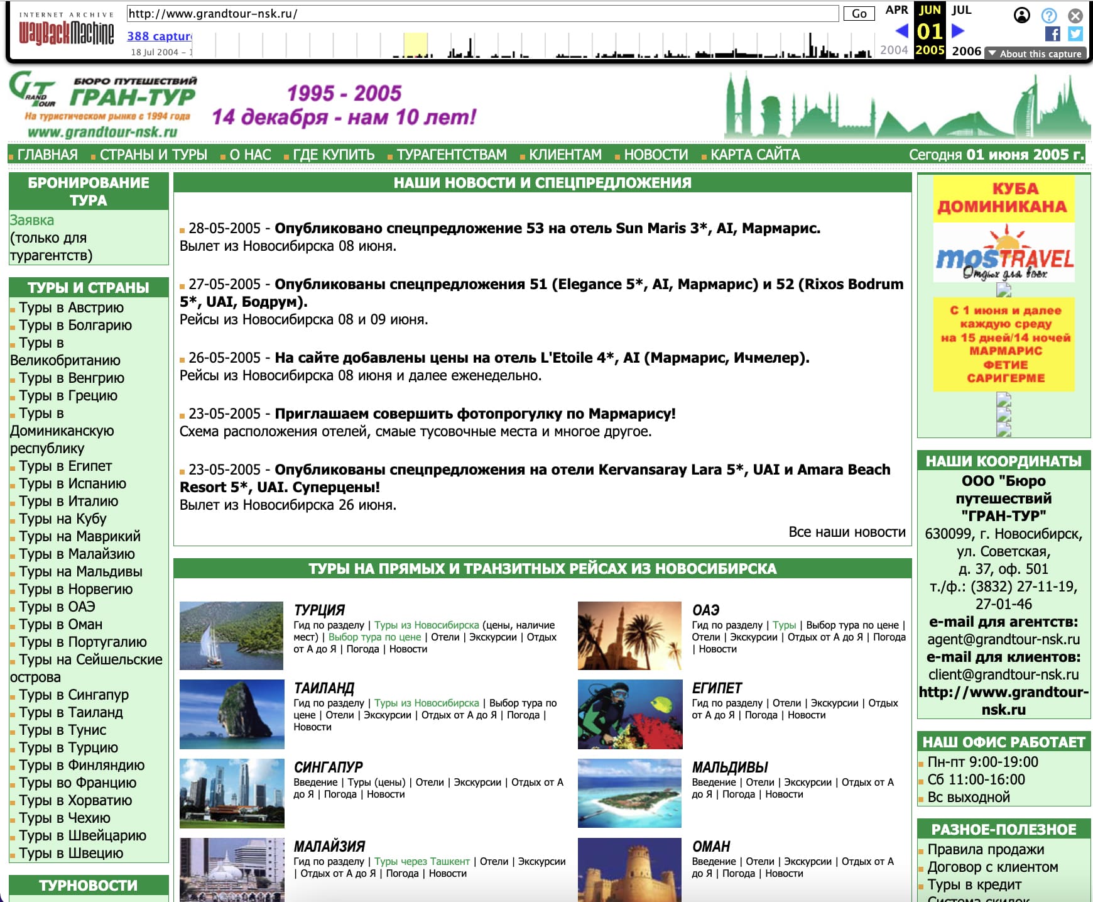Click the Wayback URL input field
This screenshot has width=1093, height=902.
[482, 13]
